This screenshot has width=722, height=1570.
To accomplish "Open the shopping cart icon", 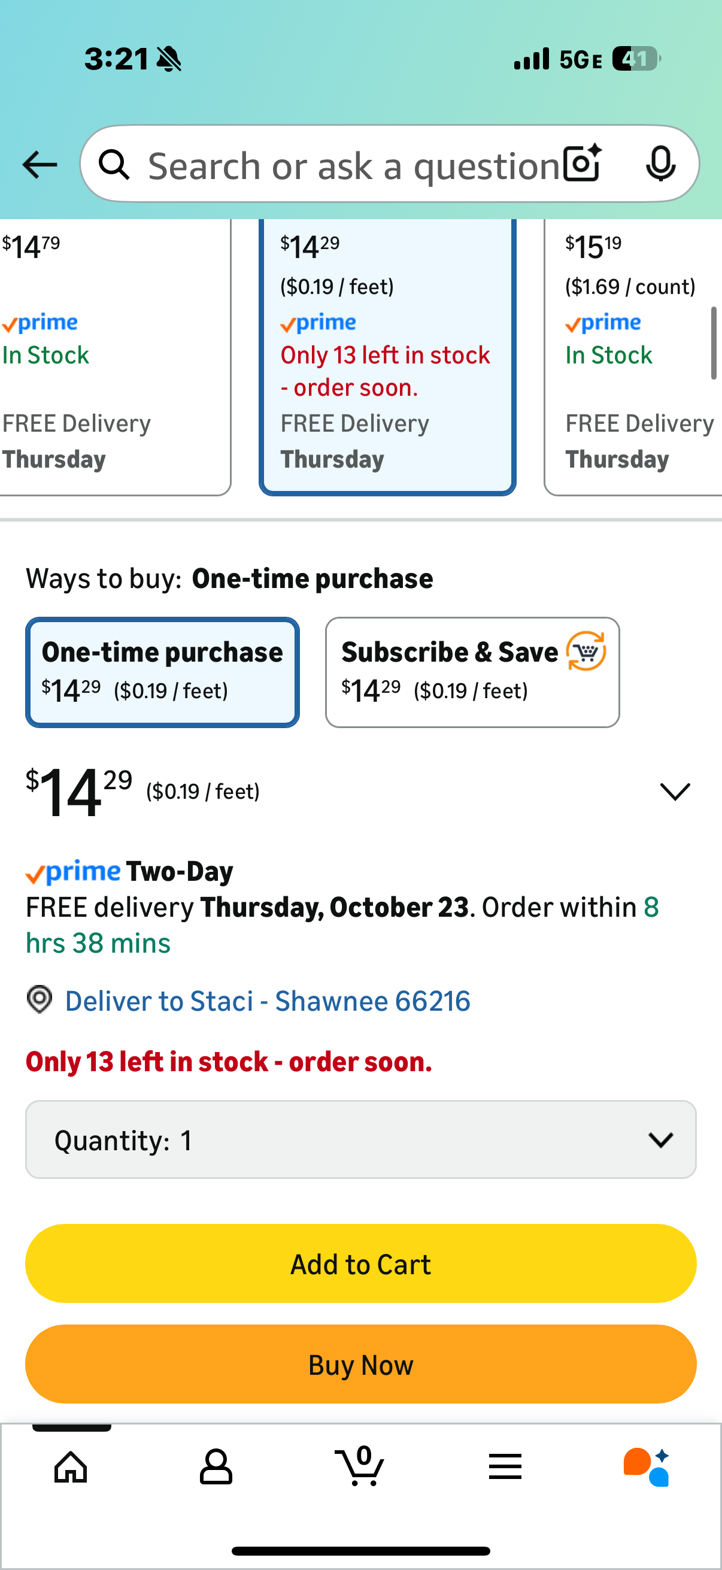I will pos(360,1466).
